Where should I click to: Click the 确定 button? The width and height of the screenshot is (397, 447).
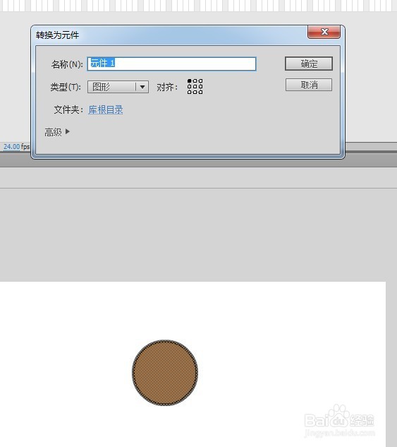click(308, 64)
